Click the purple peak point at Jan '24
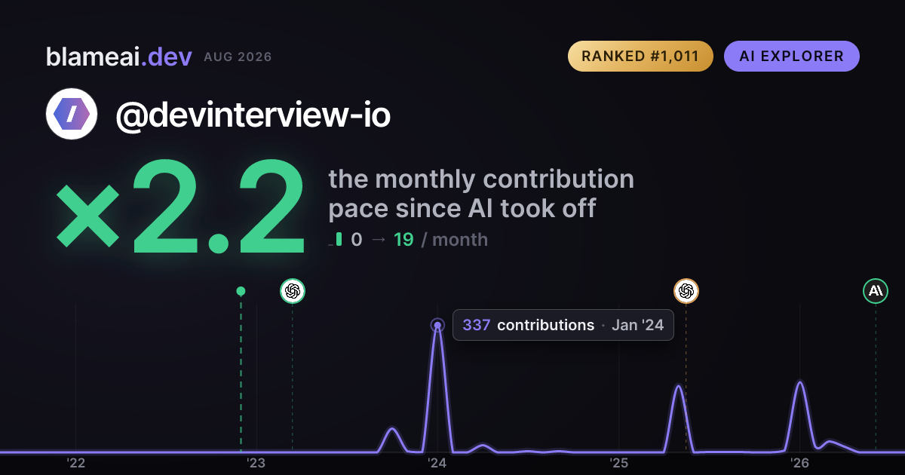 437,326
